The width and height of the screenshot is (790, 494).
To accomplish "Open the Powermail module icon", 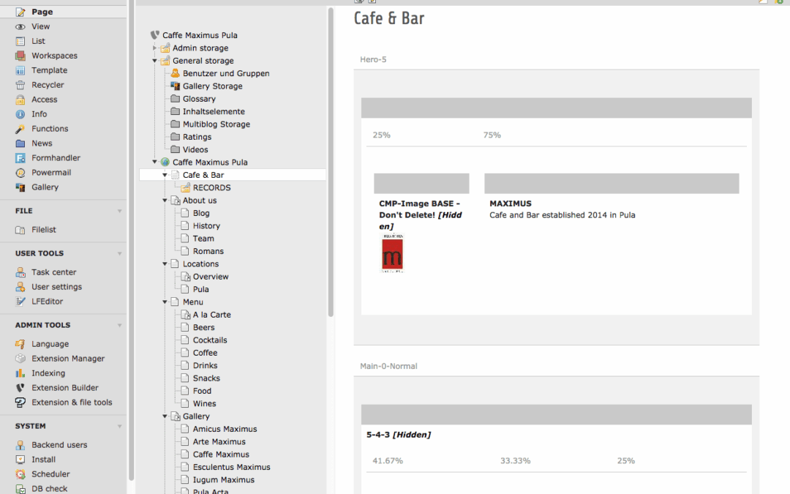I will tap(20, 173).
